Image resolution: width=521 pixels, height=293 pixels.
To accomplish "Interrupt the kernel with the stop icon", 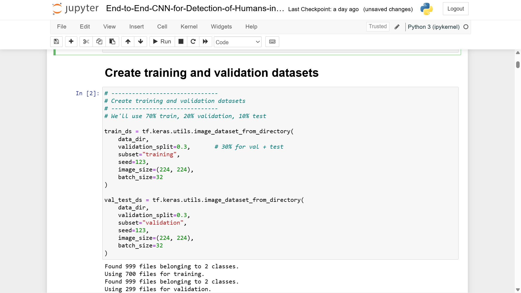I will (x=181, y=42).
